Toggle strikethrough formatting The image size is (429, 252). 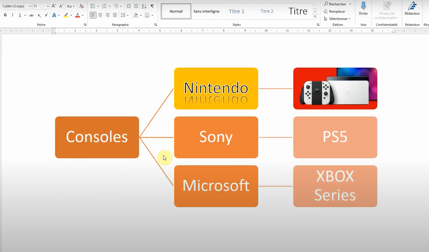pyautogui.click(x=31, y=15)
